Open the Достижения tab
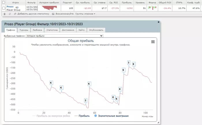 coord(68,30)
